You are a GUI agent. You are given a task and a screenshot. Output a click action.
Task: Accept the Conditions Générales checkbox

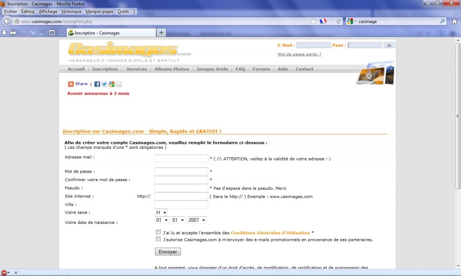158,232
